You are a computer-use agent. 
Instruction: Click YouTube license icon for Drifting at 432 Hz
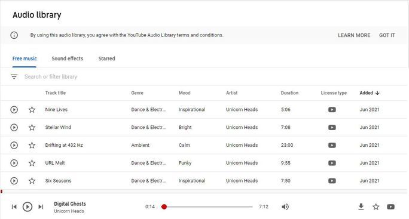tap(332, 145)
